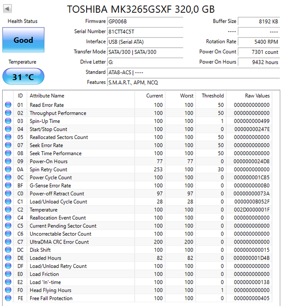Screen dimensions: 282x306
Task: Click status orb for Temperature attribute
Action: (8, 210)
